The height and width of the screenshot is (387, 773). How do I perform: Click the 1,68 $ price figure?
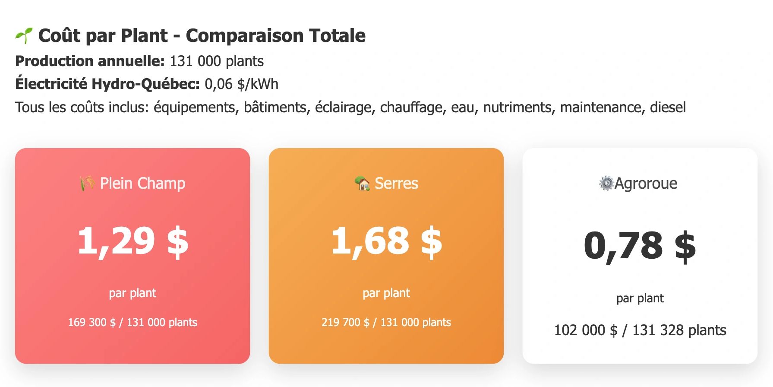386,241
